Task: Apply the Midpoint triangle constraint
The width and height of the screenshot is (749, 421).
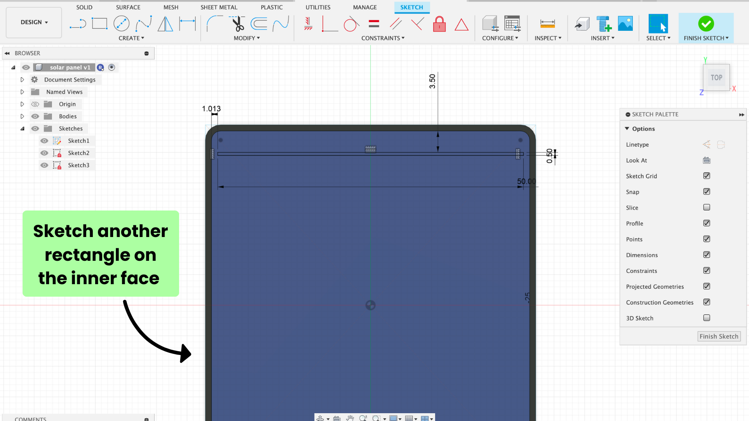Action: tap(461, 25)
